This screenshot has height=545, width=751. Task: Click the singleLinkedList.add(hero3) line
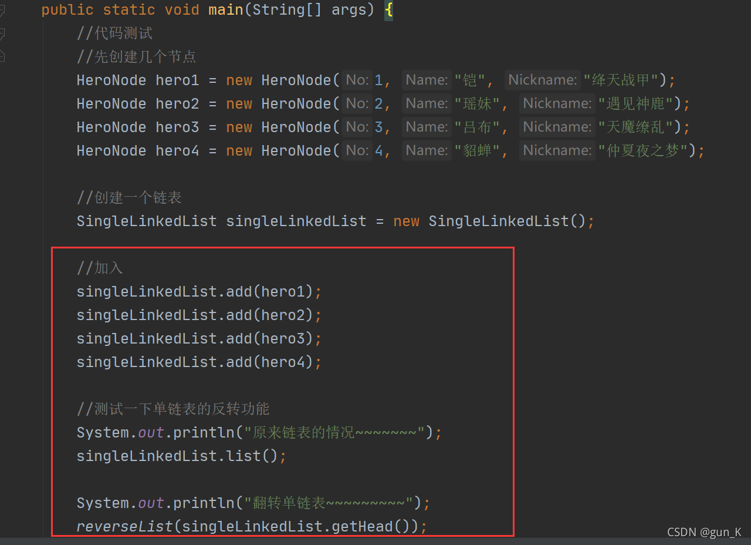[199, 339]
